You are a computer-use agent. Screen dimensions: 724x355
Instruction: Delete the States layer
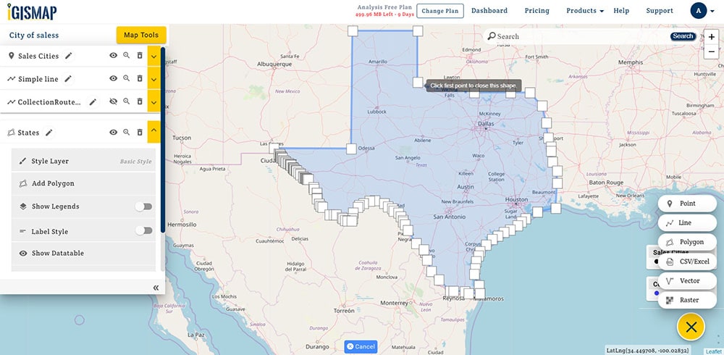point(140,132)
